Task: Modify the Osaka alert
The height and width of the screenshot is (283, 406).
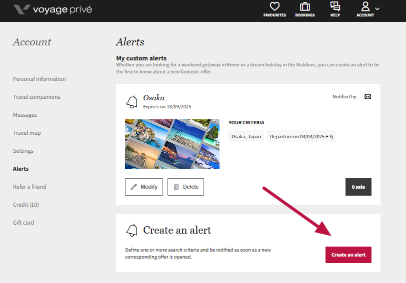Action: click(144, 187)
